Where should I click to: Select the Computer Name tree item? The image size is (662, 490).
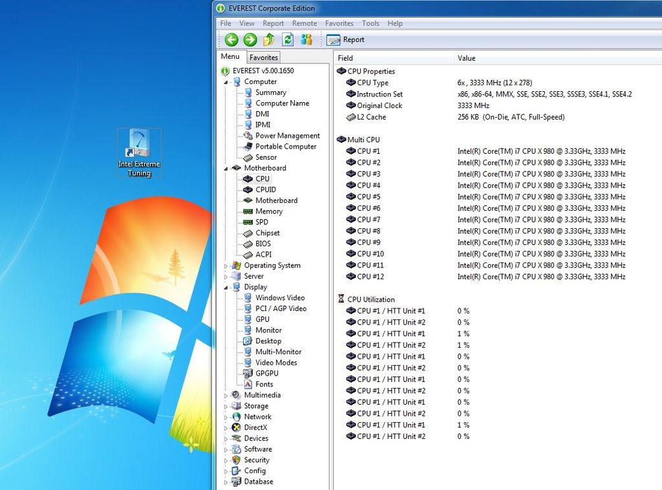pyautogui.click(x=282, y=103)
